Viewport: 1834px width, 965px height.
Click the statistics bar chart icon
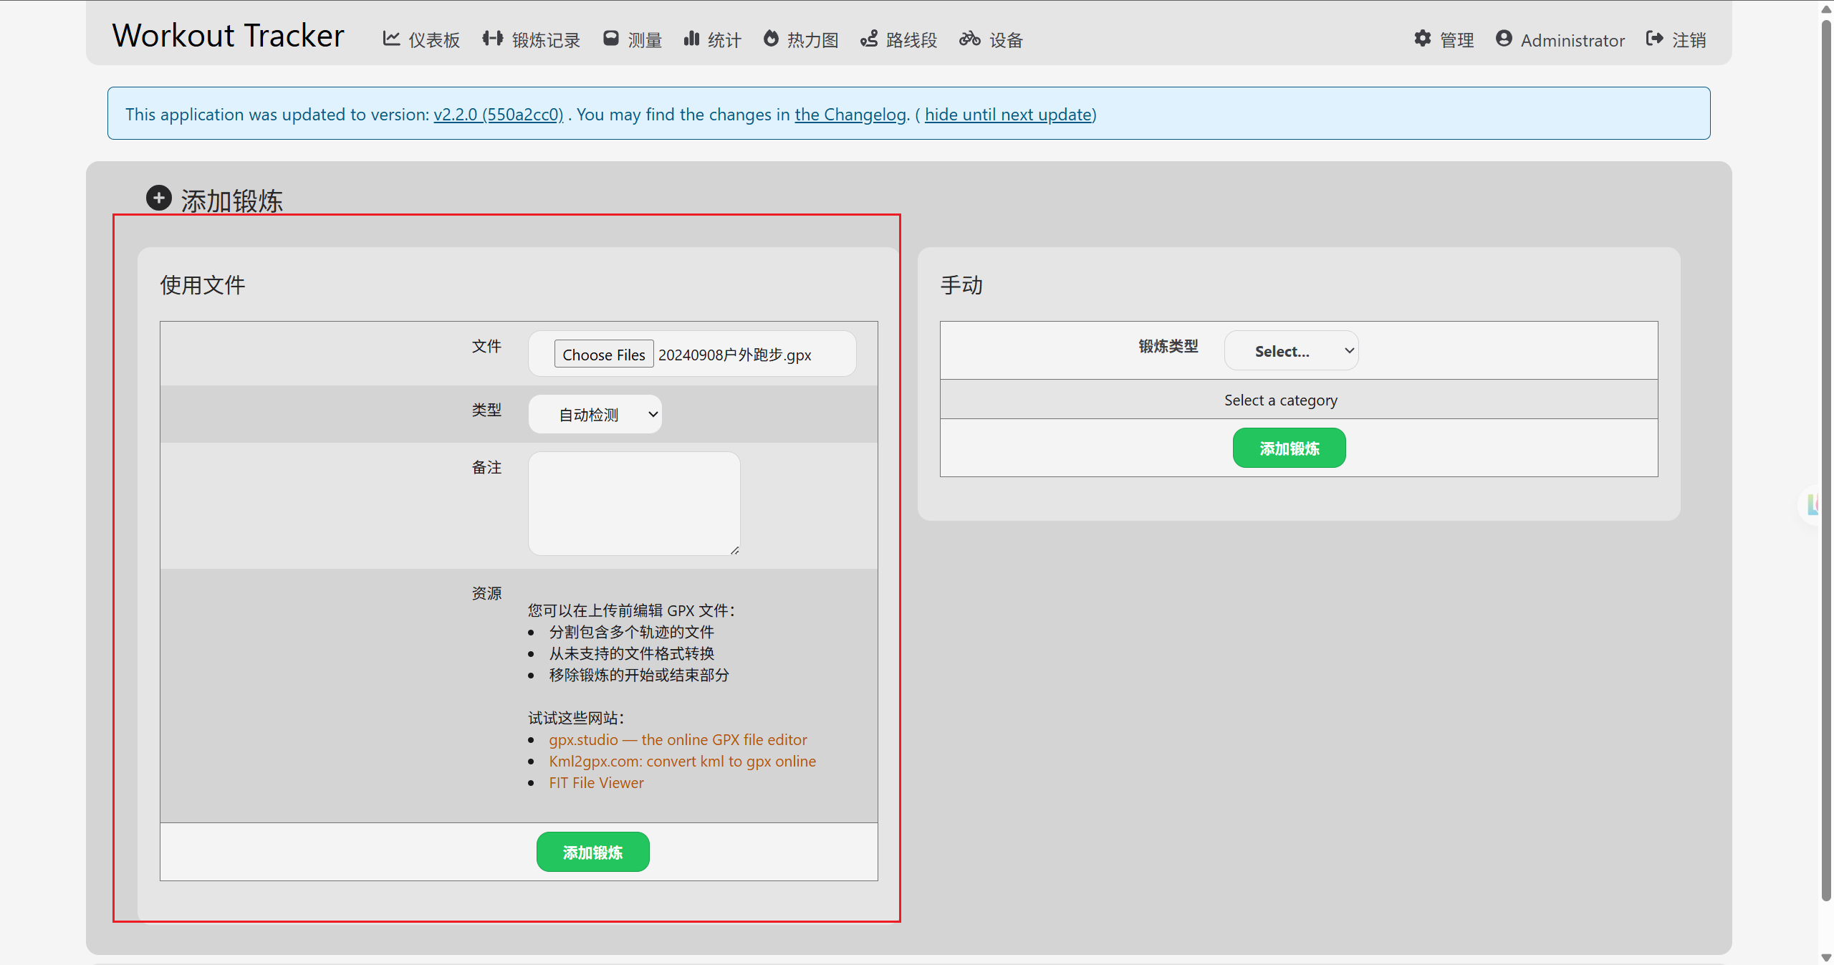(x=691, y=39)
